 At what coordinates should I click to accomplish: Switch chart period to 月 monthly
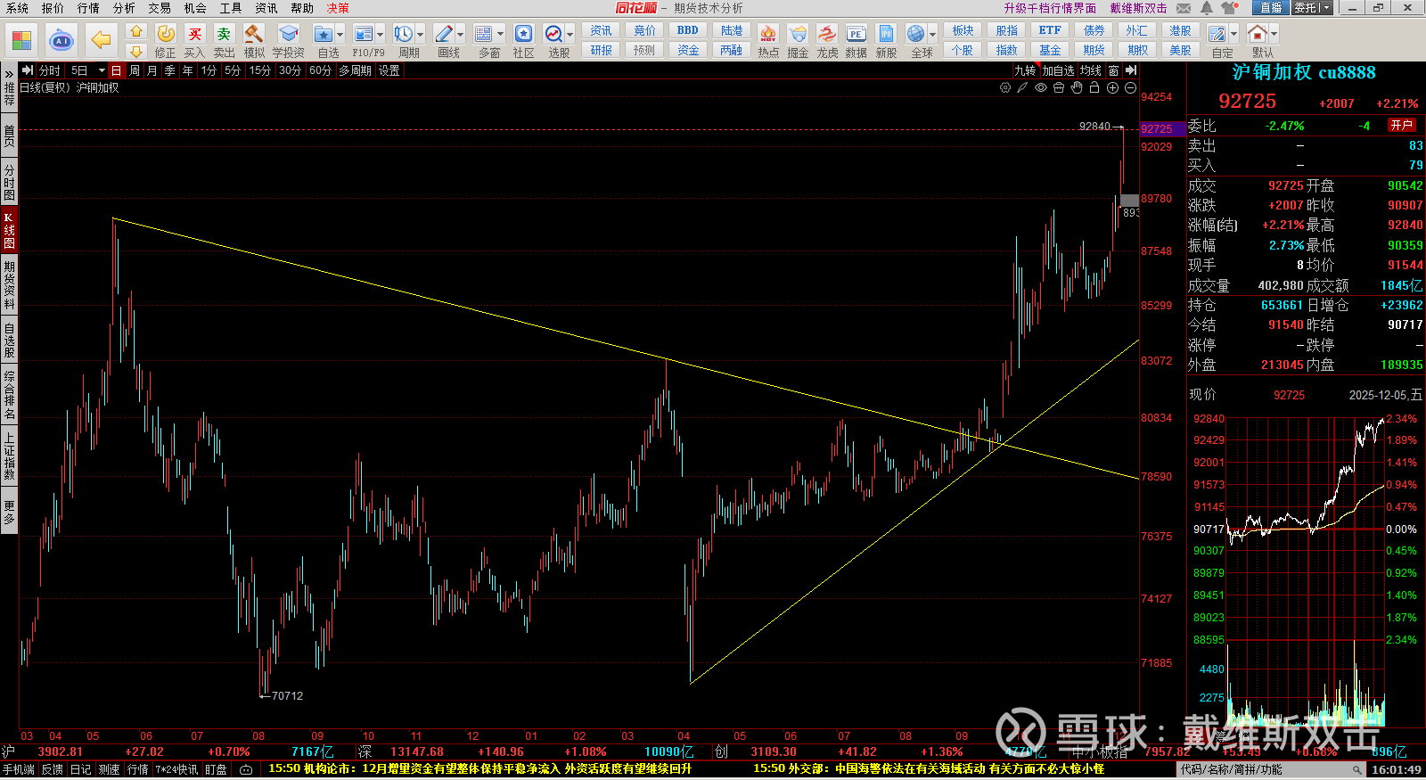pyautogui.click(x=152, y=70)
